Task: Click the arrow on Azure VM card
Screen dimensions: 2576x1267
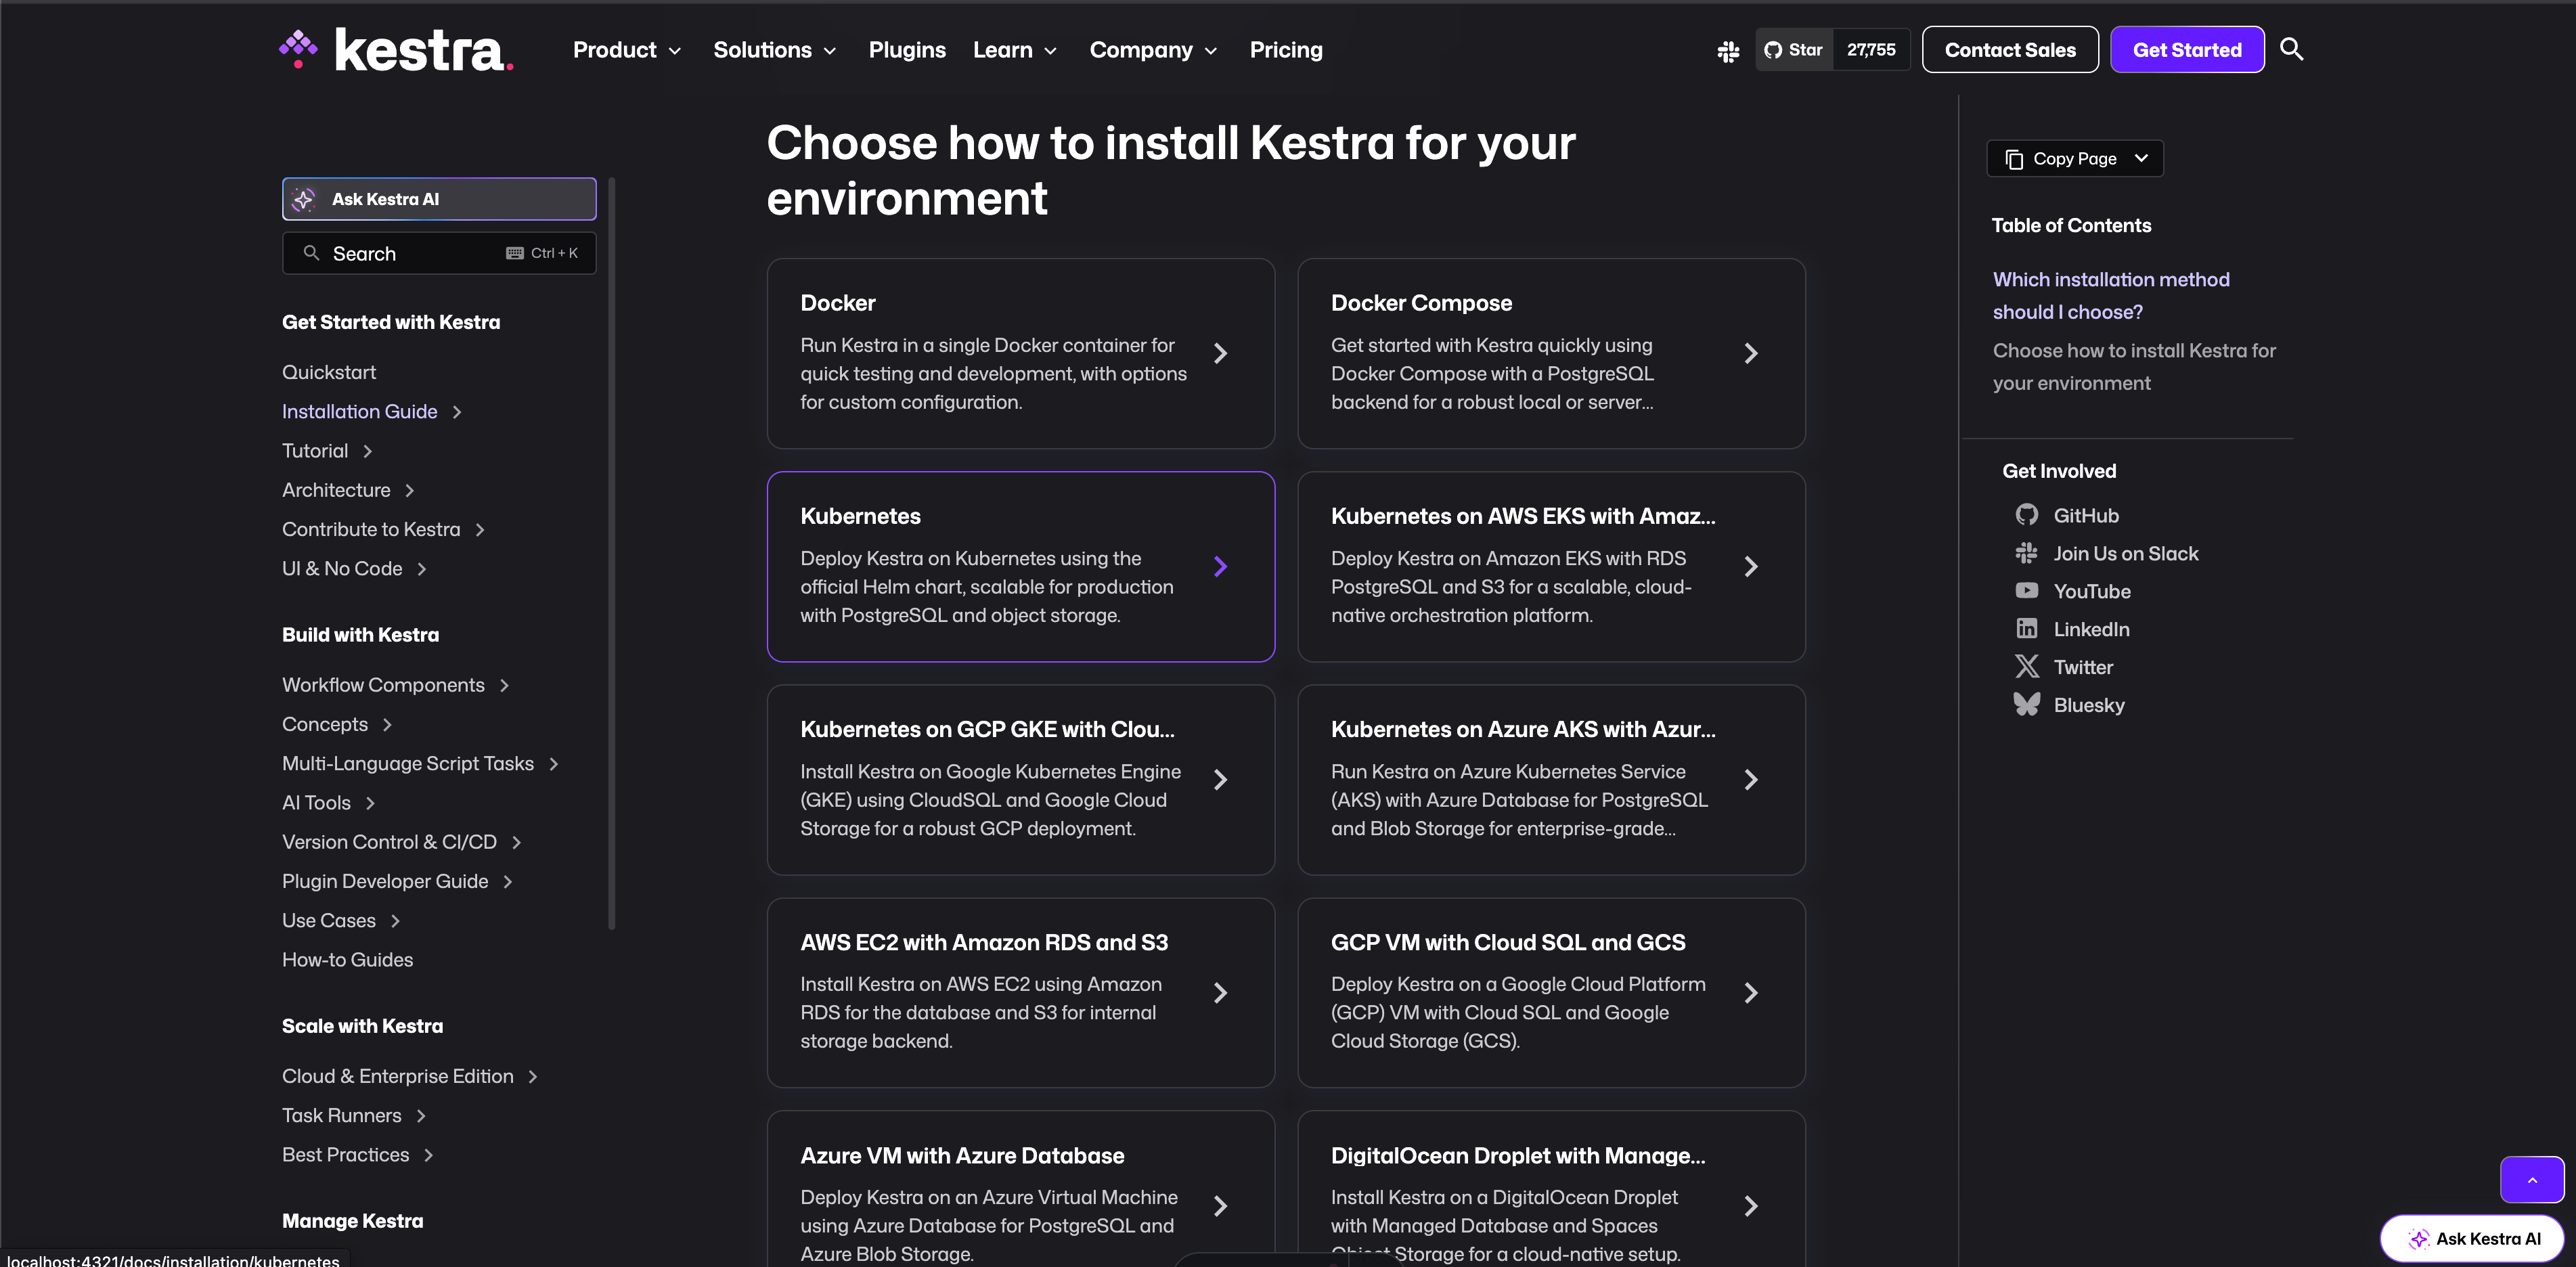Action: (1220, 1206)
